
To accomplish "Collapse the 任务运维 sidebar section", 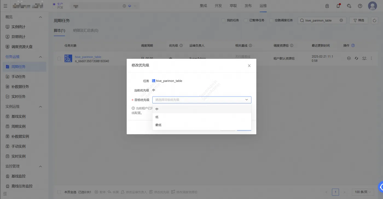I will (40, 57).
